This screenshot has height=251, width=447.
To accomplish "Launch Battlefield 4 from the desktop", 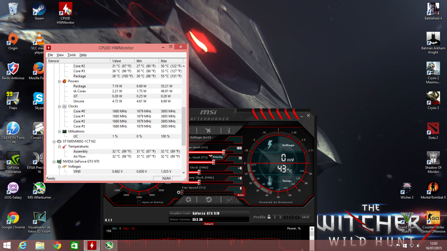I will [433, 11].
